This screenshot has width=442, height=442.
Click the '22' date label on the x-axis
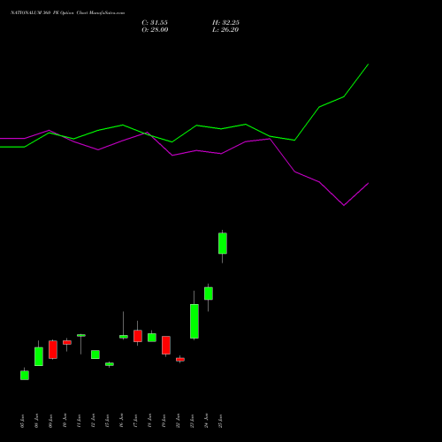178,421
